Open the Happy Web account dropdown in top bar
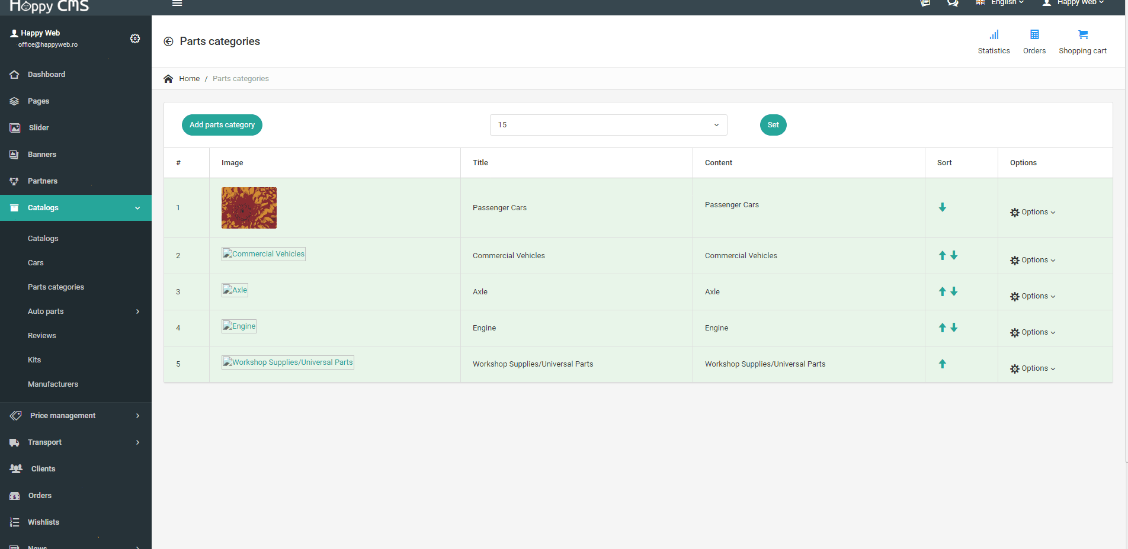Screen dimensions: 1128x549 pos(1073,3)
